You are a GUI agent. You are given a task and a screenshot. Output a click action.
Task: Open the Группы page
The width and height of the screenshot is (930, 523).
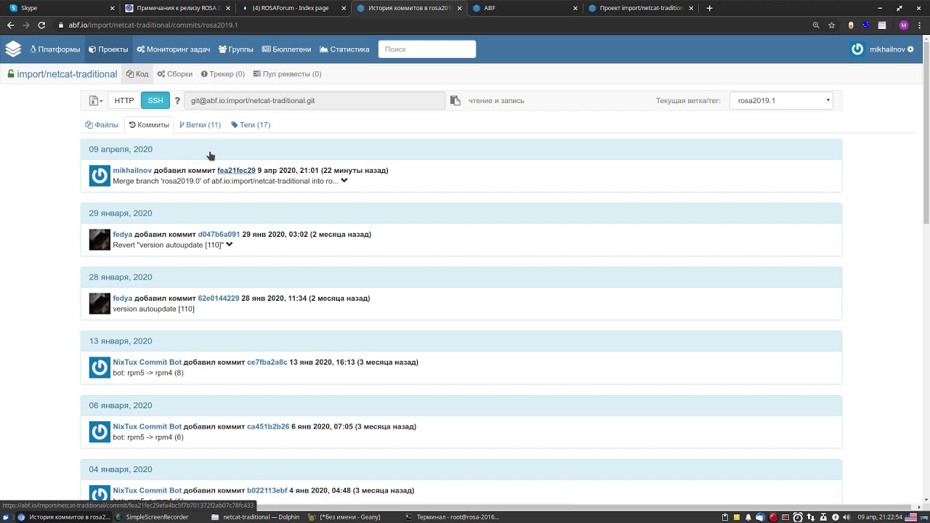tap(236, 49)
